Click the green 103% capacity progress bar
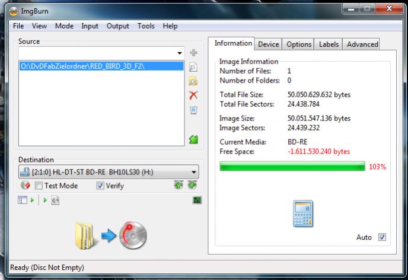Viewport: 408px width, 280px height. point(292,166)
